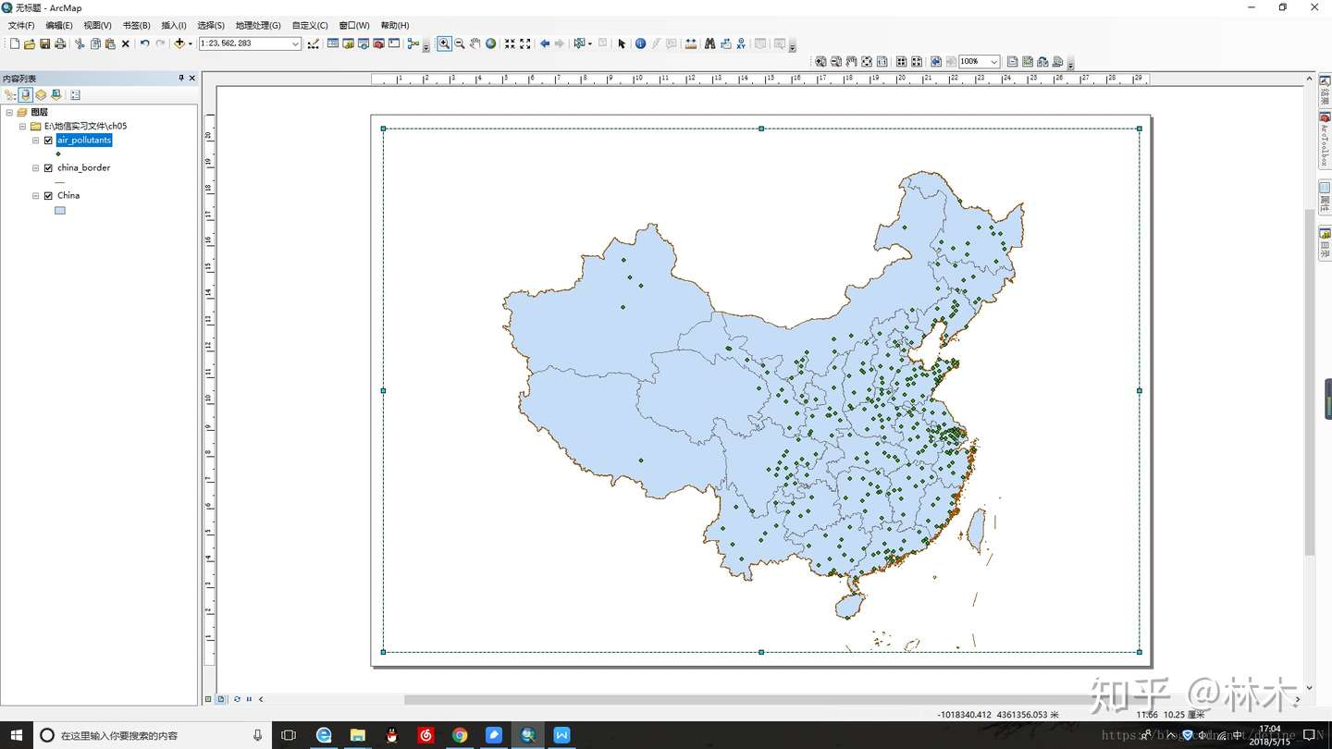List layers by selection
The image size is (1332, 749).
(56, 94)
